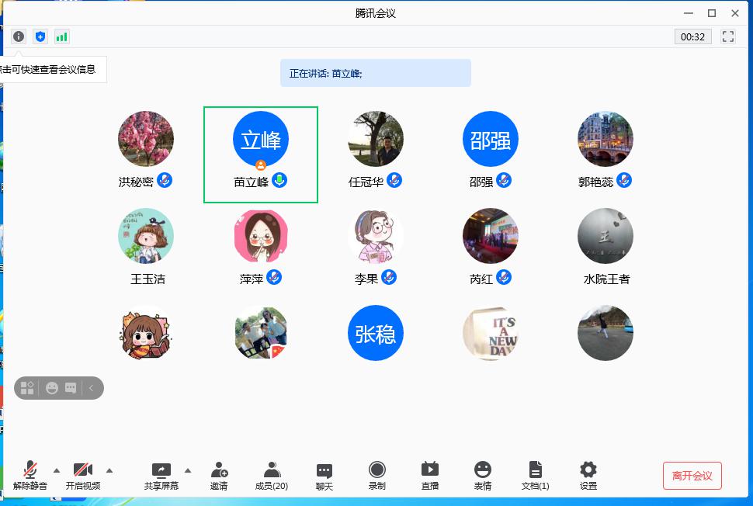This screenshot has height=506, width=753.
Task: Collapse floating toolbar with chevron
Action: point(93,388)
